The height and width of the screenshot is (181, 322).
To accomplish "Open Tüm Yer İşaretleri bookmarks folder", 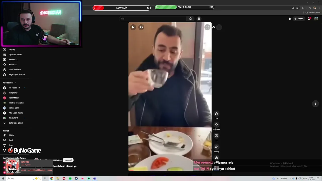I will coord(313,13).
